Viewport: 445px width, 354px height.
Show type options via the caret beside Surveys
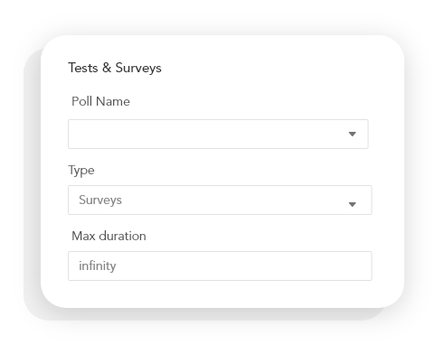[x=352, y=204]
